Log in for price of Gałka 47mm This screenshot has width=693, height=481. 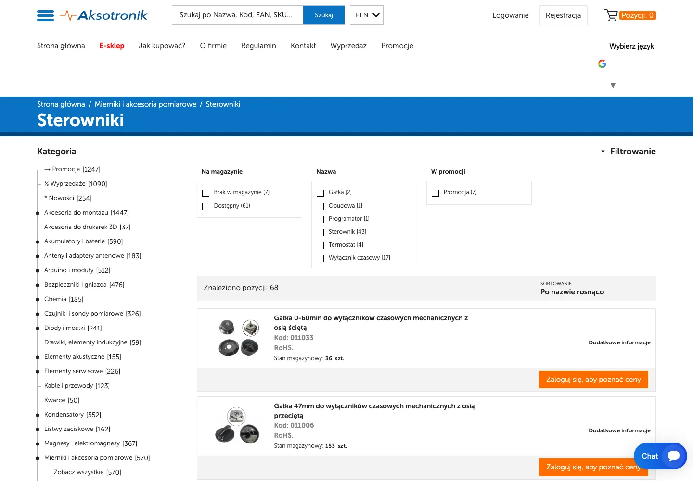[593, 467]
